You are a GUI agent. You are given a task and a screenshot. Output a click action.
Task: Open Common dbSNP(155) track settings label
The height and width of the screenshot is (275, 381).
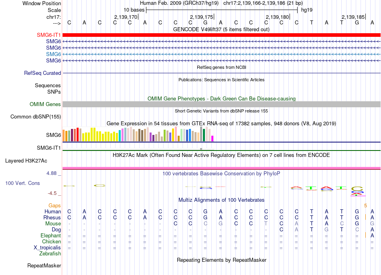[36, 116]
